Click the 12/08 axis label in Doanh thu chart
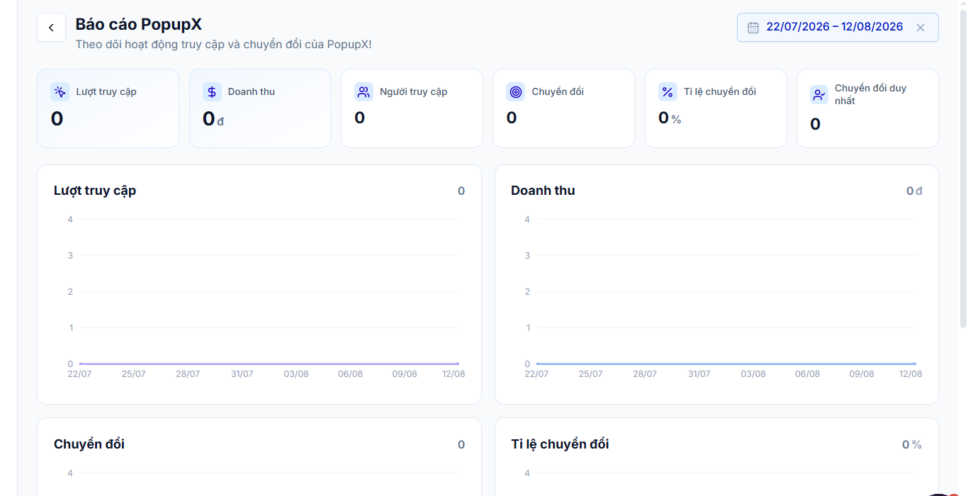 [x=911, y=374]
